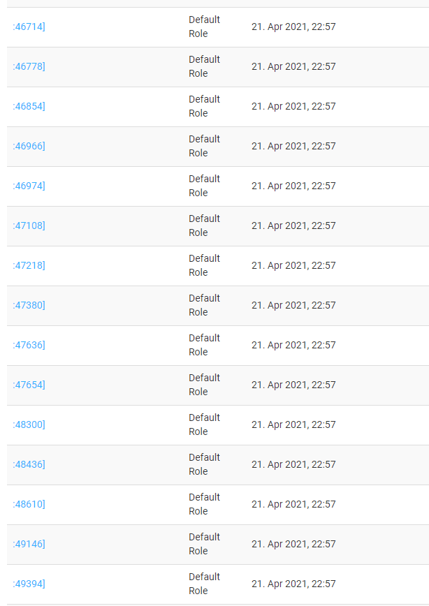Image resolution: width=429 pixels, height=606 pixels.
Task: Open the link ending in 47380]
Action: click(x=29, y=305)
